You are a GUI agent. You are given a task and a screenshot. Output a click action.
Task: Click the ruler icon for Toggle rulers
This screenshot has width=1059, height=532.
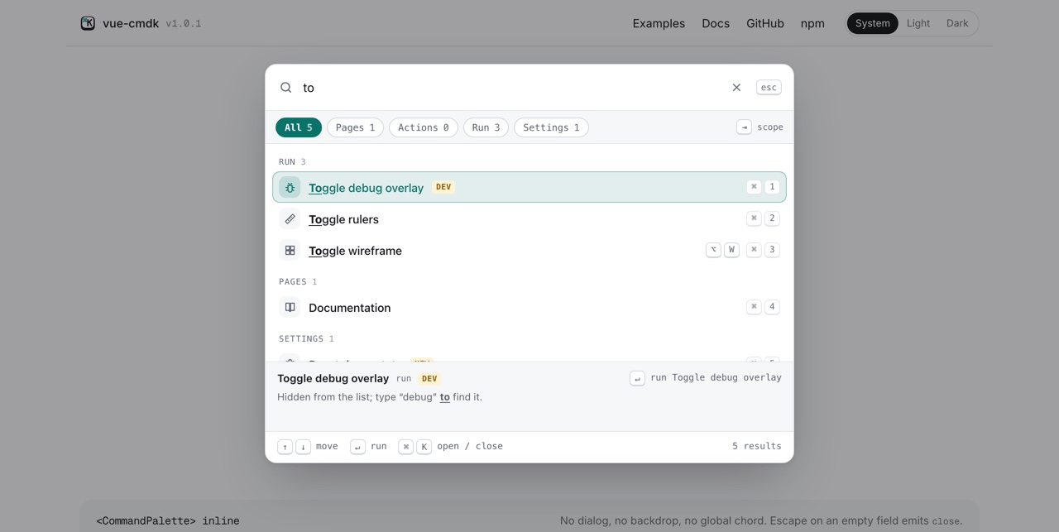point(290,219)
